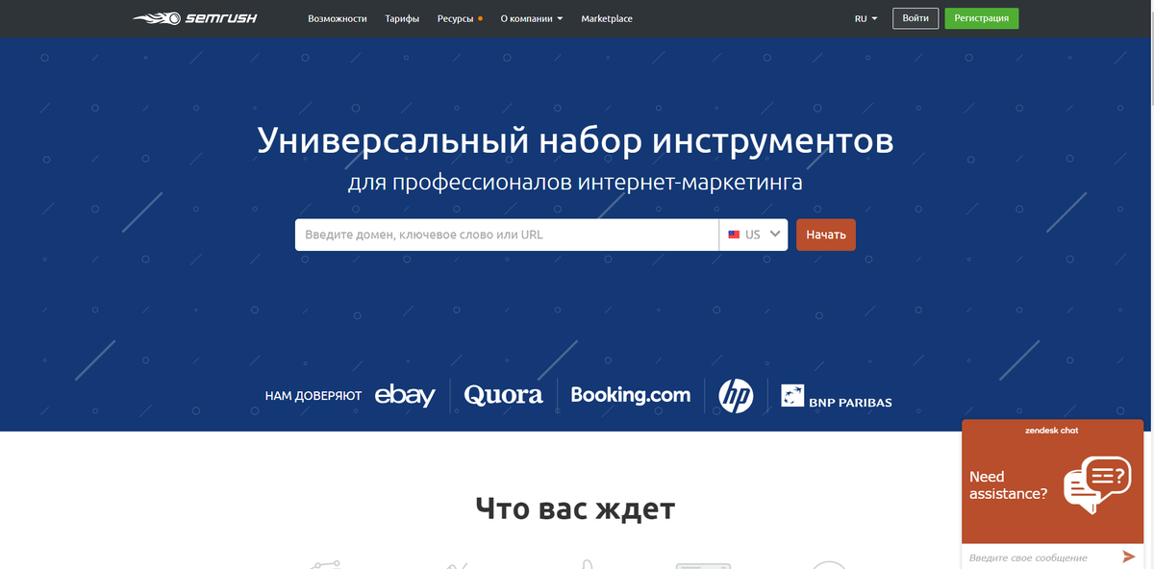1154x569 pixels.
Task: Send the chat message with arrow icon
Action: (x=1129, y=557)
